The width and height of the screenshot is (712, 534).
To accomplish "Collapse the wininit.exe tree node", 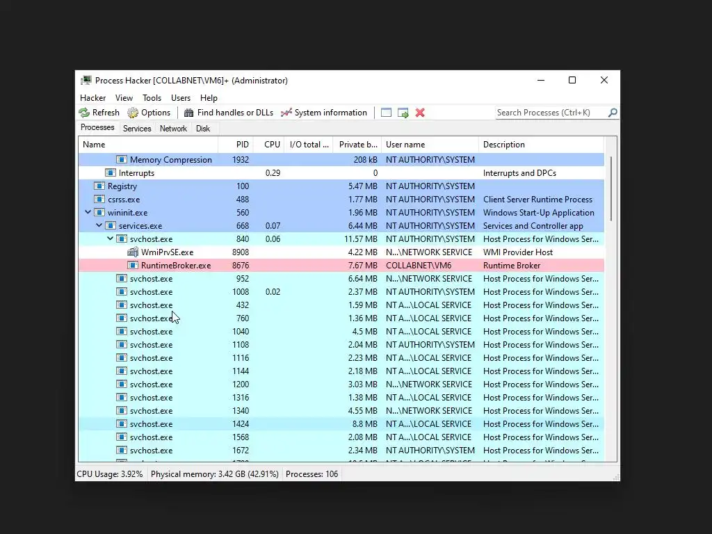I will 88,212.
